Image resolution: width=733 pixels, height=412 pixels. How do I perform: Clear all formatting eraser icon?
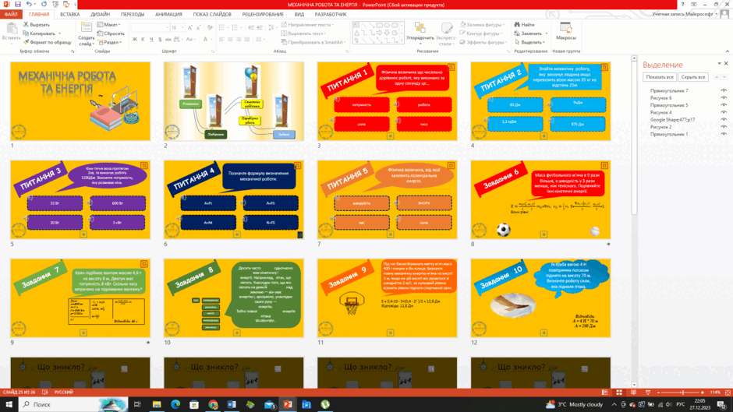[210, 28]
